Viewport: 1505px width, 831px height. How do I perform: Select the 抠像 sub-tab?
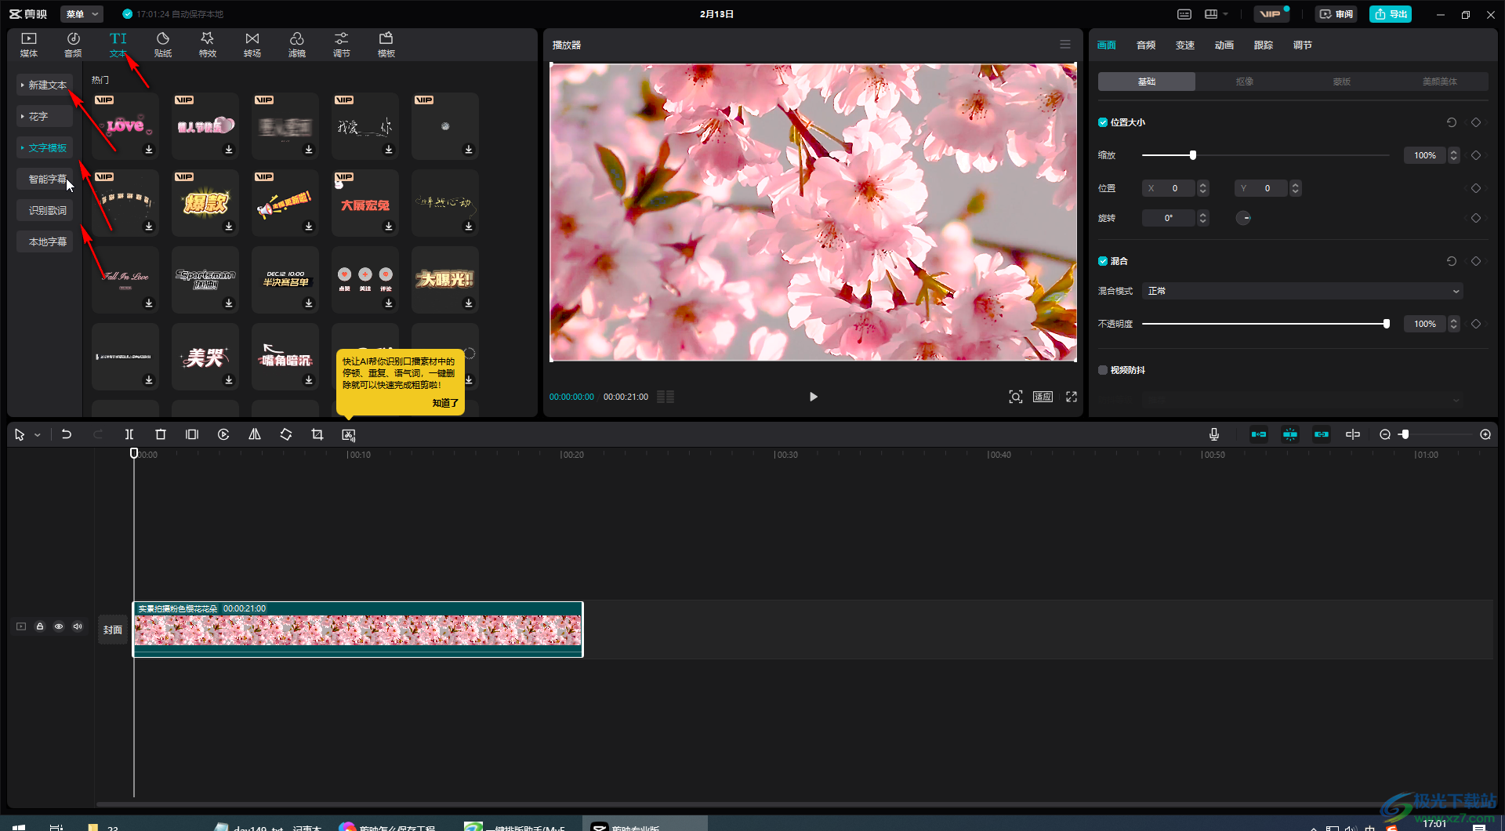click(x=1244, y=82)
